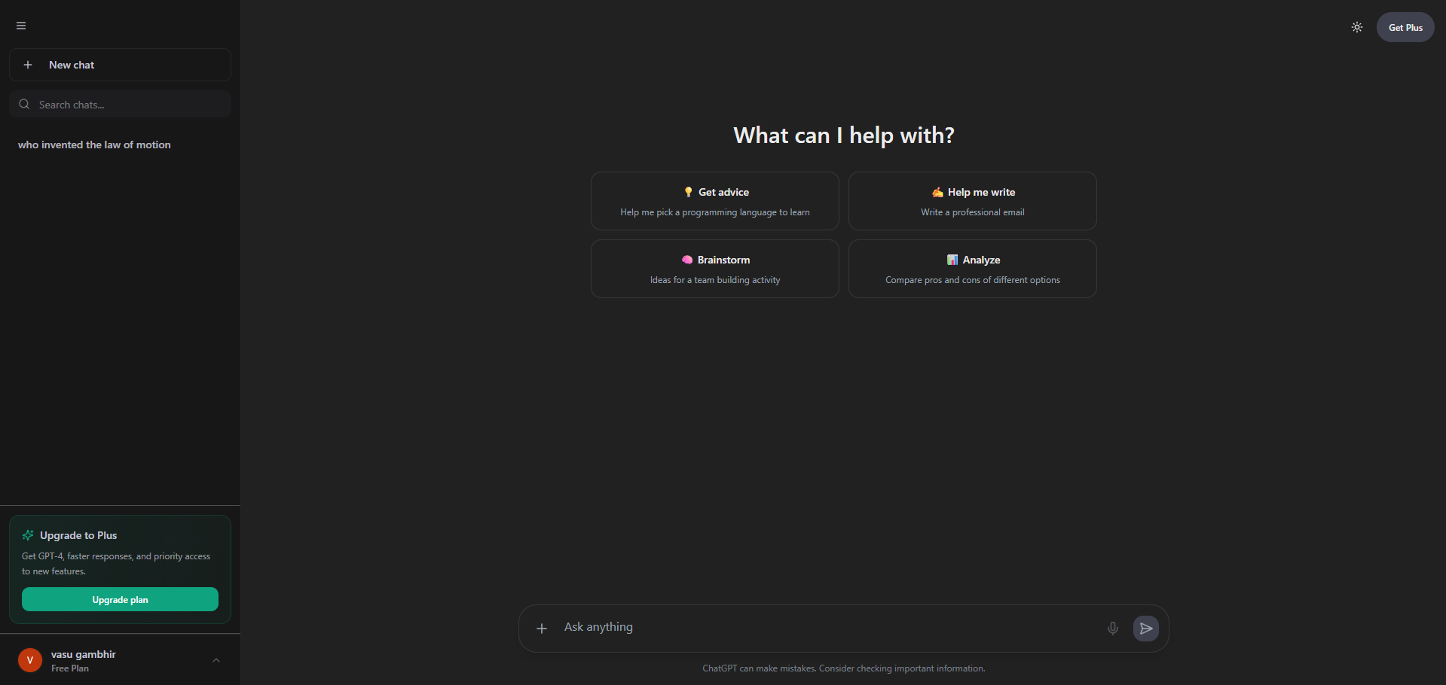
Task: Click "Help me pick a programming language to learn"
Action: pyautogui.click(x=715, y=212)
